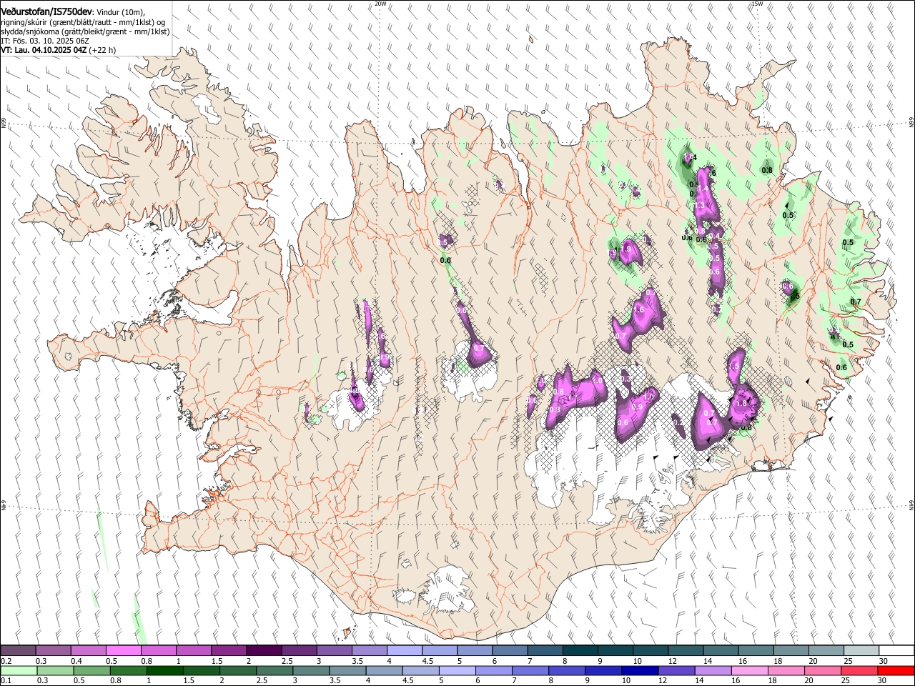915x686 pixels.
Task: Click the rain legend swatch for 2.5–3 mm
Action: point(274,670)
